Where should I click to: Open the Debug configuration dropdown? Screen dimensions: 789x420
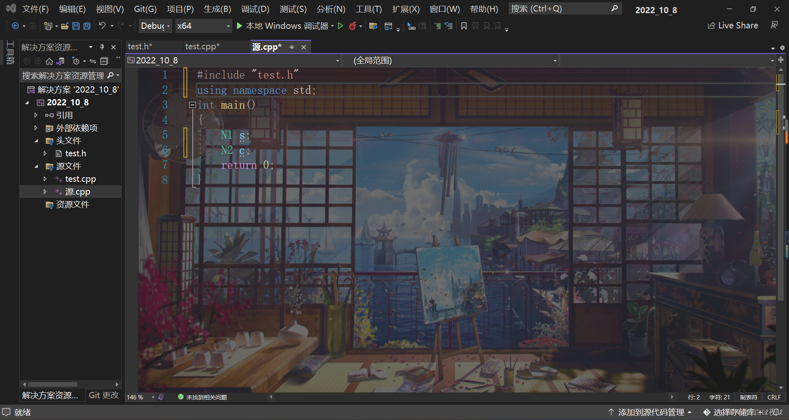coord(155,26)
